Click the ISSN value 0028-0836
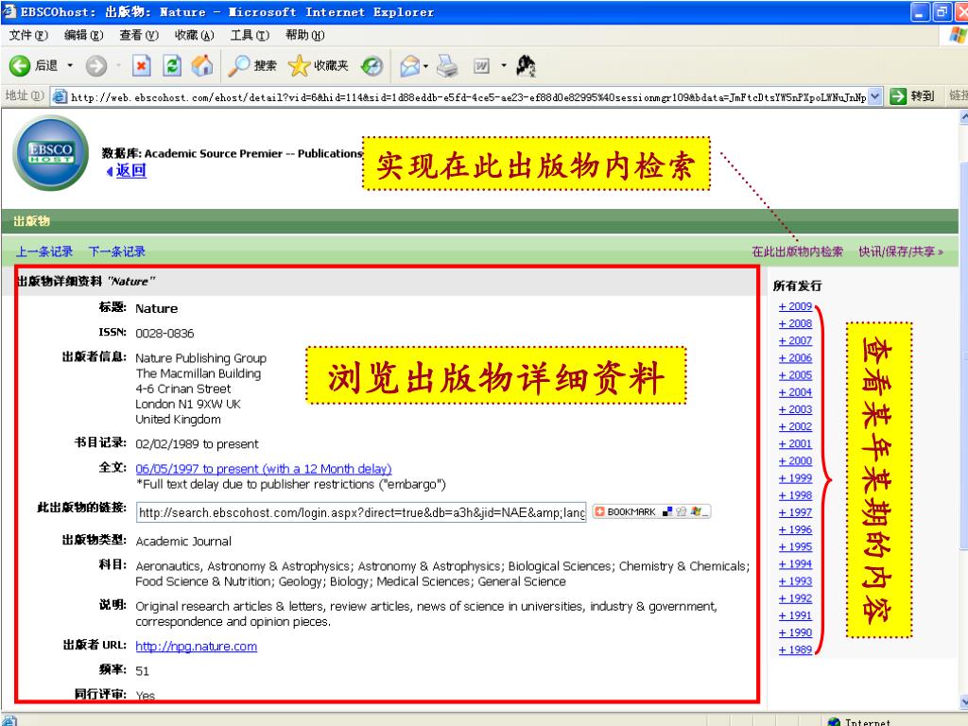The width and height of the screenshot is (968, 726). tap(164, 334)
